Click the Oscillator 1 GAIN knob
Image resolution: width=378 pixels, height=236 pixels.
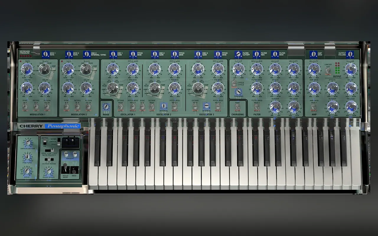click(x=113, y=69)
